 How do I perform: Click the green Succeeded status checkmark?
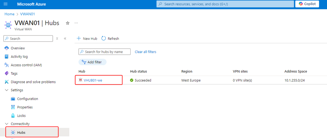tap(132, 80)
